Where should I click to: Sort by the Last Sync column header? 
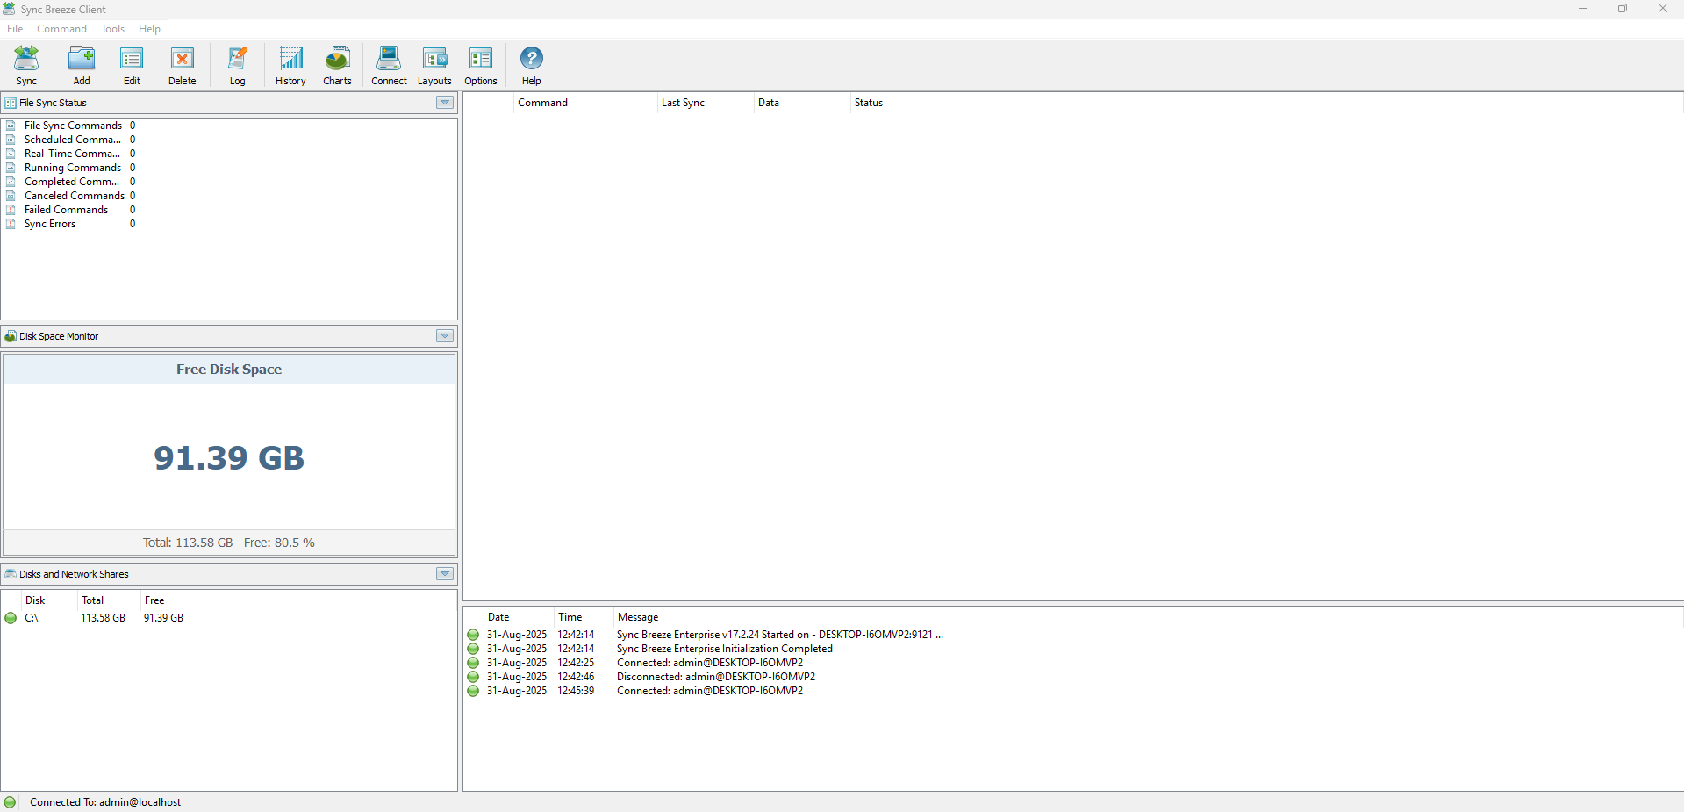tap(706, 103)
